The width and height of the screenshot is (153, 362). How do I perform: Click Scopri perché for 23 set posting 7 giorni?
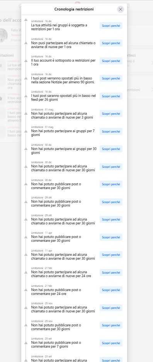111,343
